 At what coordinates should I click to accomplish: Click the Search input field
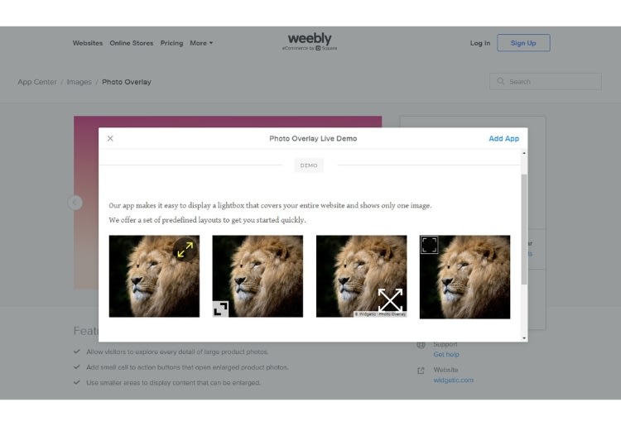[546, 82]
